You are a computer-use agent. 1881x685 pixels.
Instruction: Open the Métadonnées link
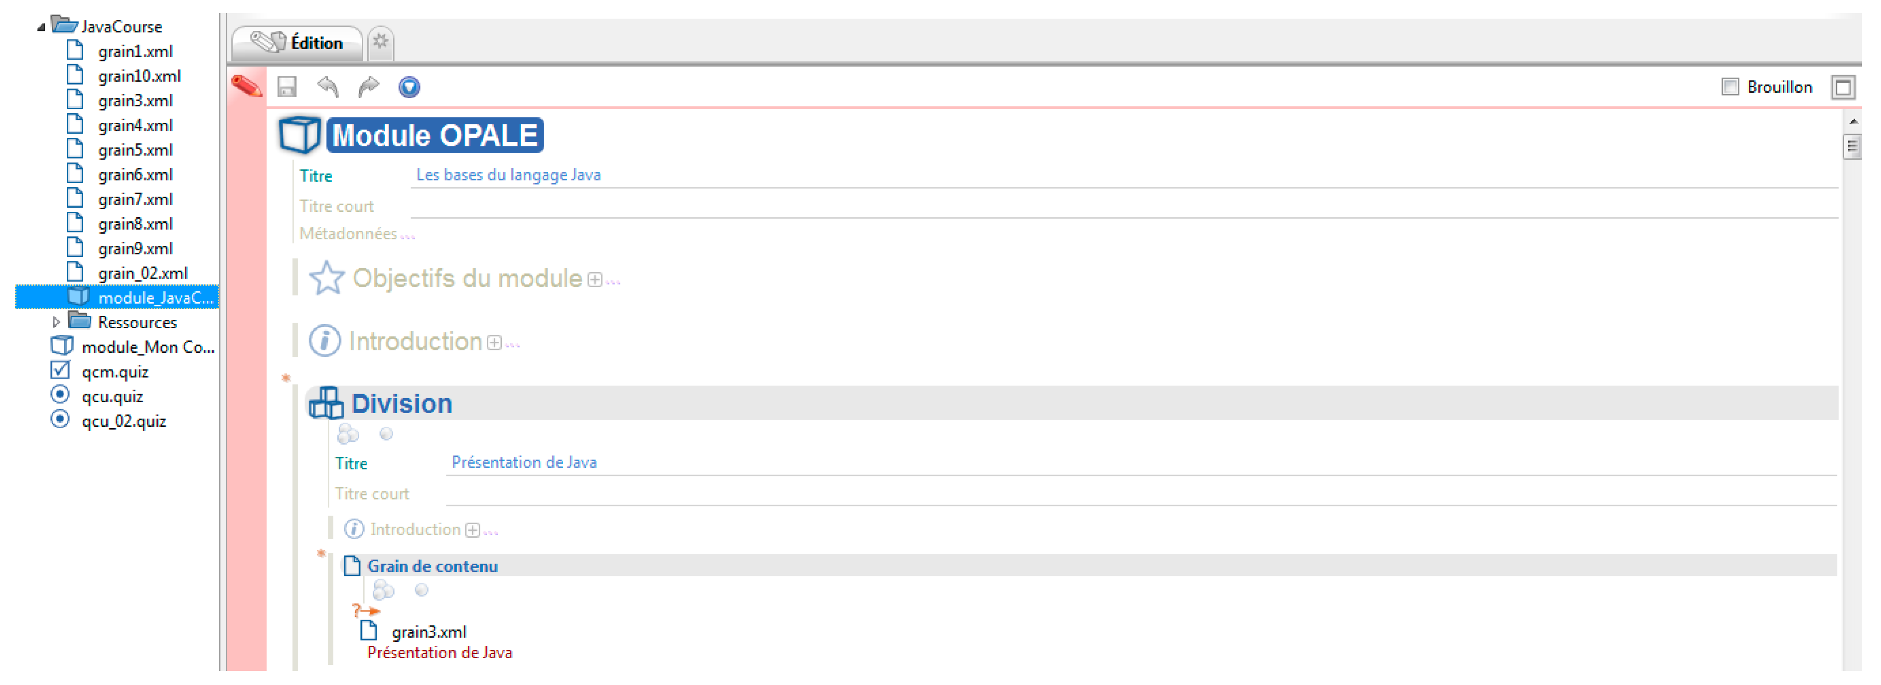coord(349,234)
